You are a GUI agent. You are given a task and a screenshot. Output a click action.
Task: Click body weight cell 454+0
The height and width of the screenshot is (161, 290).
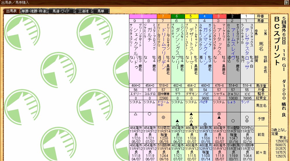pyautogui.click(x=150, y=86)
